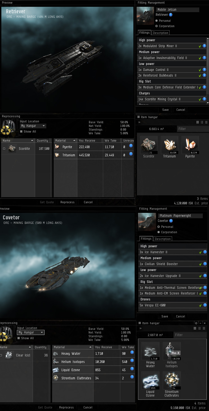Show info for Retriever ship name
209x411 pixels.
(x=171, y=15)
